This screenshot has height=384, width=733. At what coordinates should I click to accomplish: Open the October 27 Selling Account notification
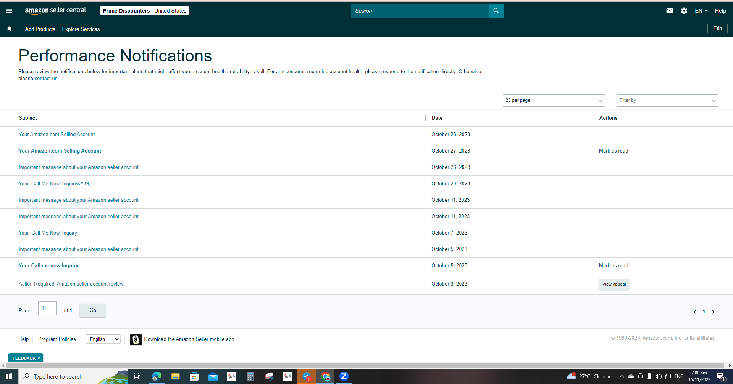60,151
